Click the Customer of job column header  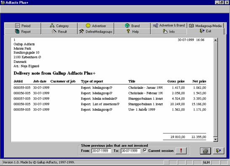tap(63, 81)
